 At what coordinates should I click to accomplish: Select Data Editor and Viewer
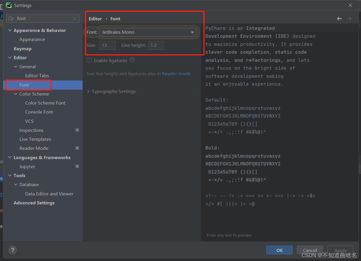click(49, 194)
